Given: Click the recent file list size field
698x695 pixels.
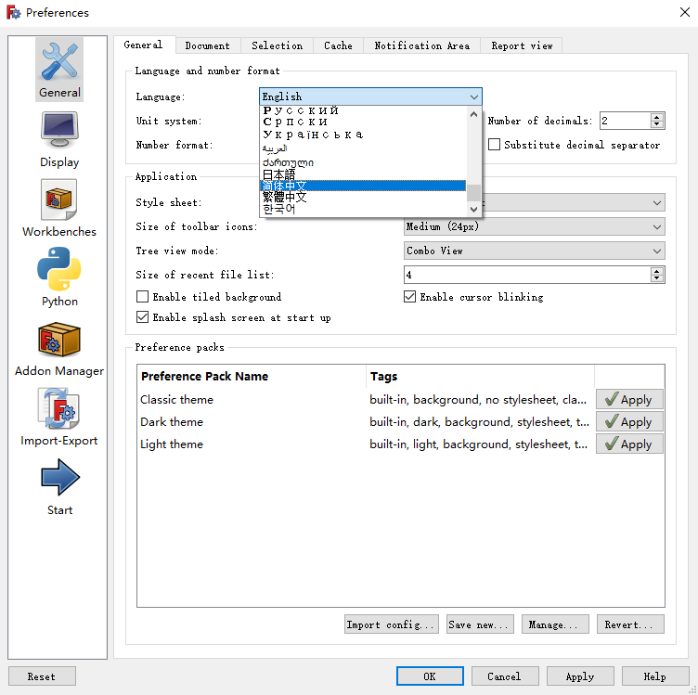Looking at the screenshot, I should [x=527, y=275].
